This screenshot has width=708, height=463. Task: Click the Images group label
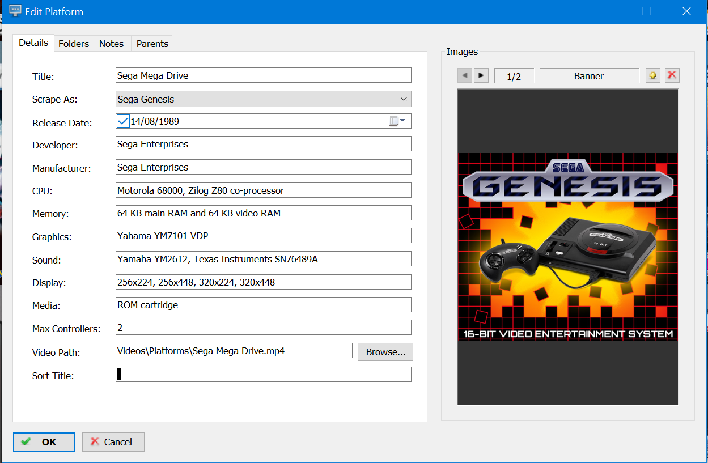[x=462, y=52]
